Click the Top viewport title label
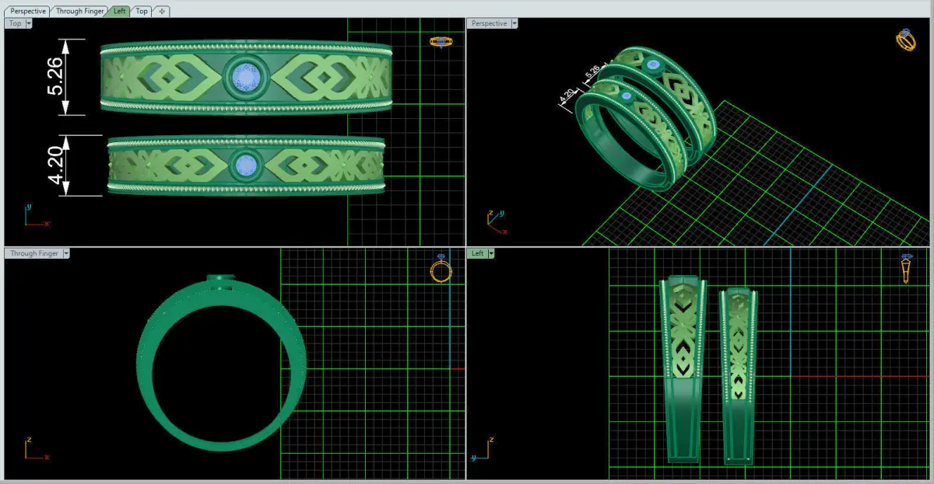The width and height of the screenshot is (934, 484). [x=15, y=23]
